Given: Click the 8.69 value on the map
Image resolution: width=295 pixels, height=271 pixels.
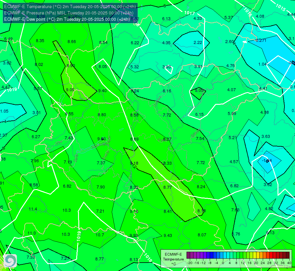Looking at the screenshot, I should tap(134, 139).
